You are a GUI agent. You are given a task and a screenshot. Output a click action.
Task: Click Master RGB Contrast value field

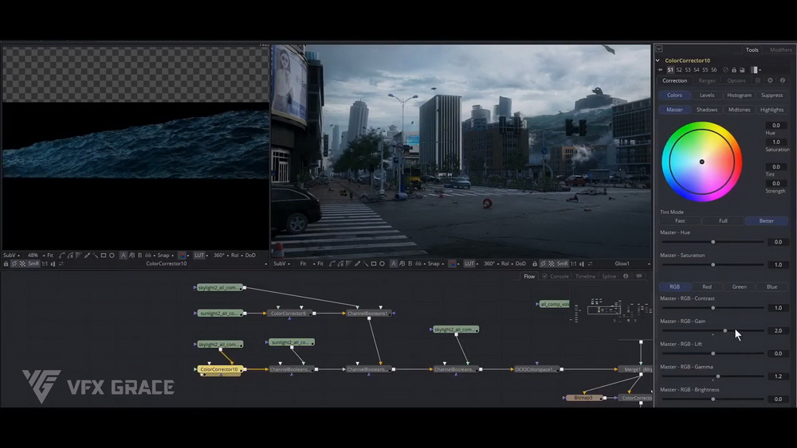(x=778, y=307)
